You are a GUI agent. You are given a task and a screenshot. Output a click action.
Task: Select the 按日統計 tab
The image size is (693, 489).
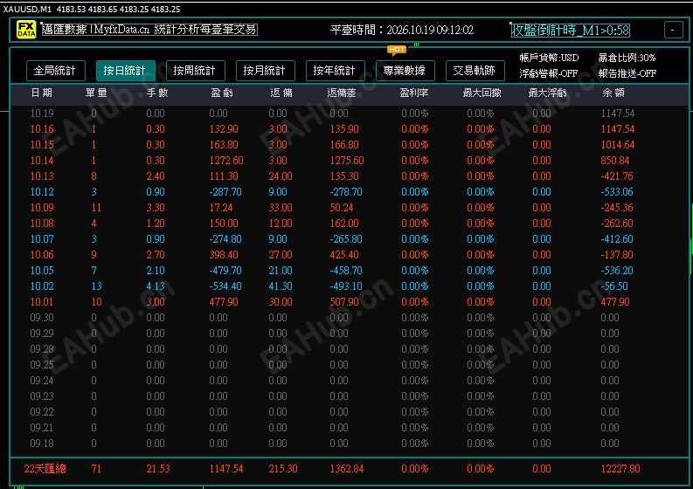126,71
